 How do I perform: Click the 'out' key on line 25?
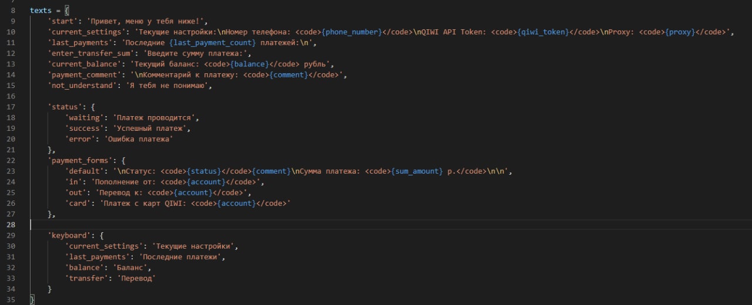pyautogui.click(x=76, y=192)
